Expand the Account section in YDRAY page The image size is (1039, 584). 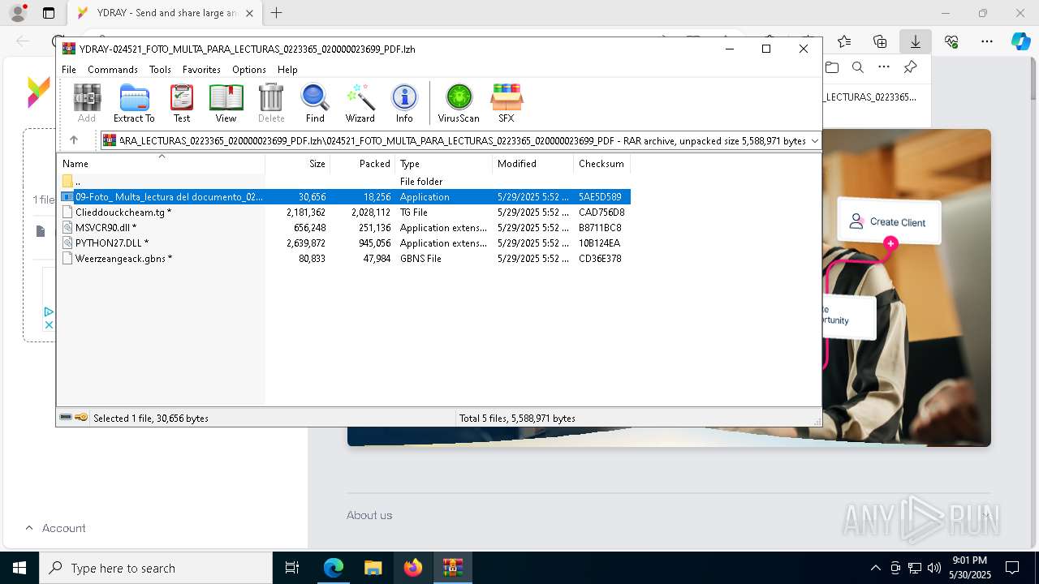click(55, 528)
